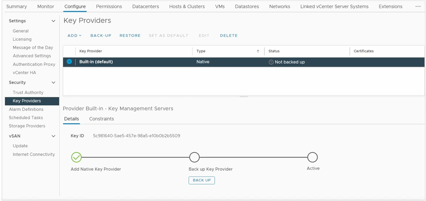Viewport: 426px width, 201px height.
Task: Collapse the Settings section chevron
Action: coord(53,21)
